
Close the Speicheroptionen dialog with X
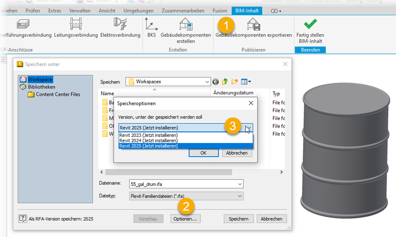(251, 103)
